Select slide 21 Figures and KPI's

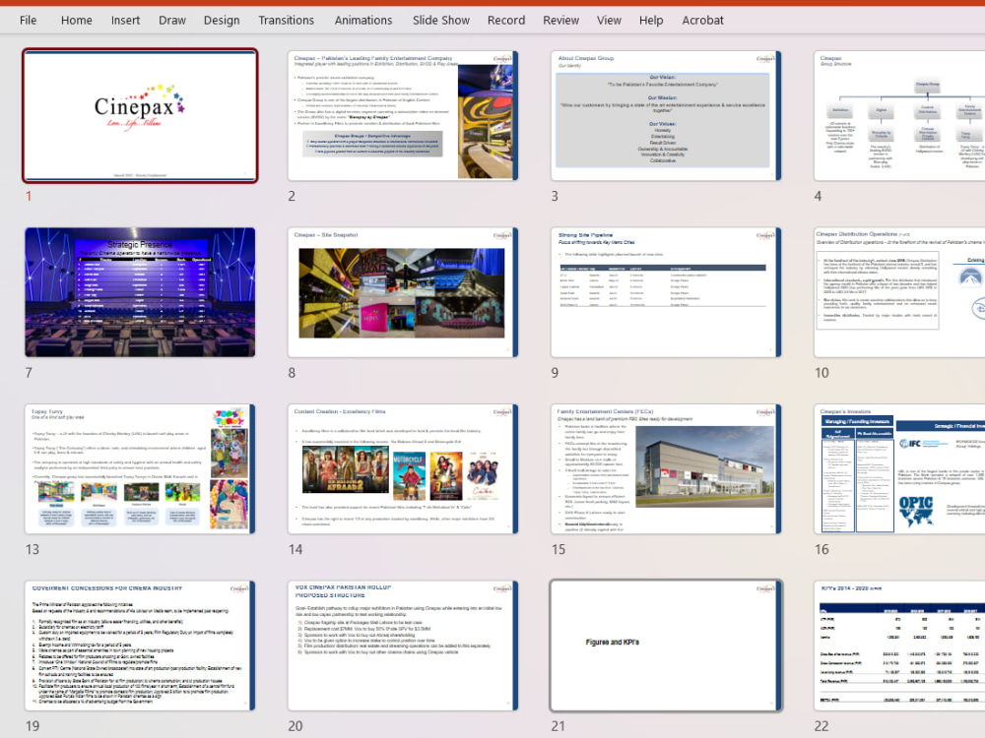click(666, 646)
